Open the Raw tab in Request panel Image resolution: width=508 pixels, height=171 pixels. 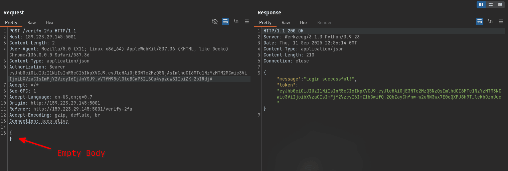tap(32, 22)
